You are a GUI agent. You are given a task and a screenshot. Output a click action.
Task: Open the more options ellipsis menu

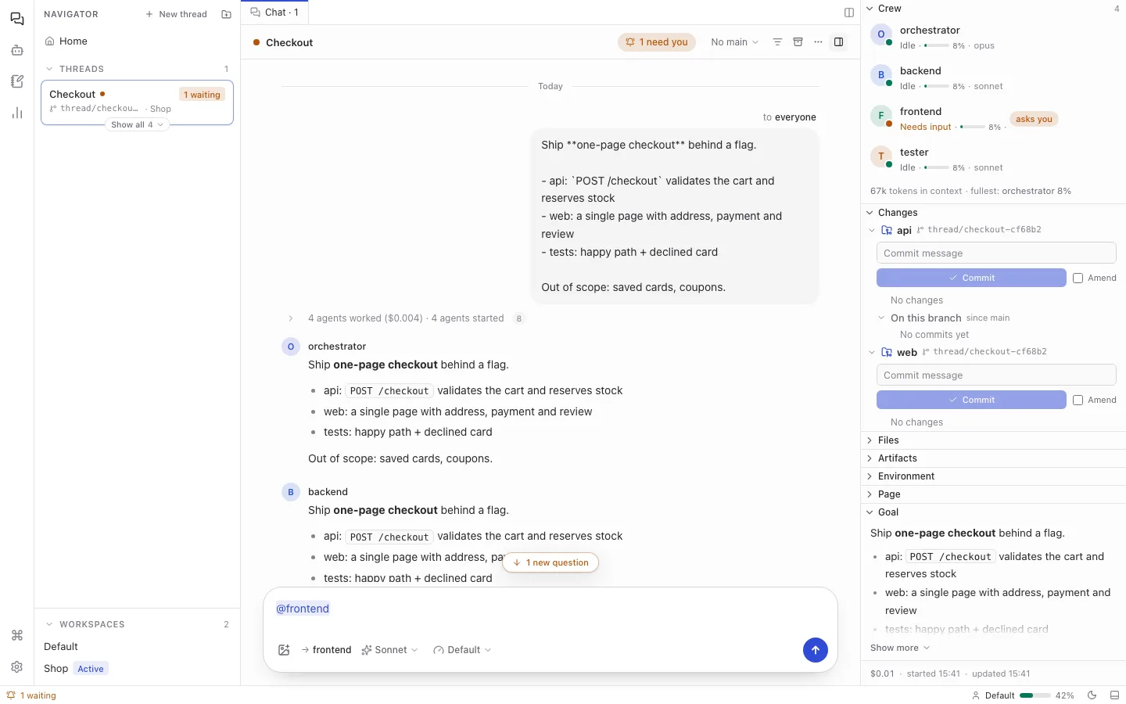click(x=818, y=42)
